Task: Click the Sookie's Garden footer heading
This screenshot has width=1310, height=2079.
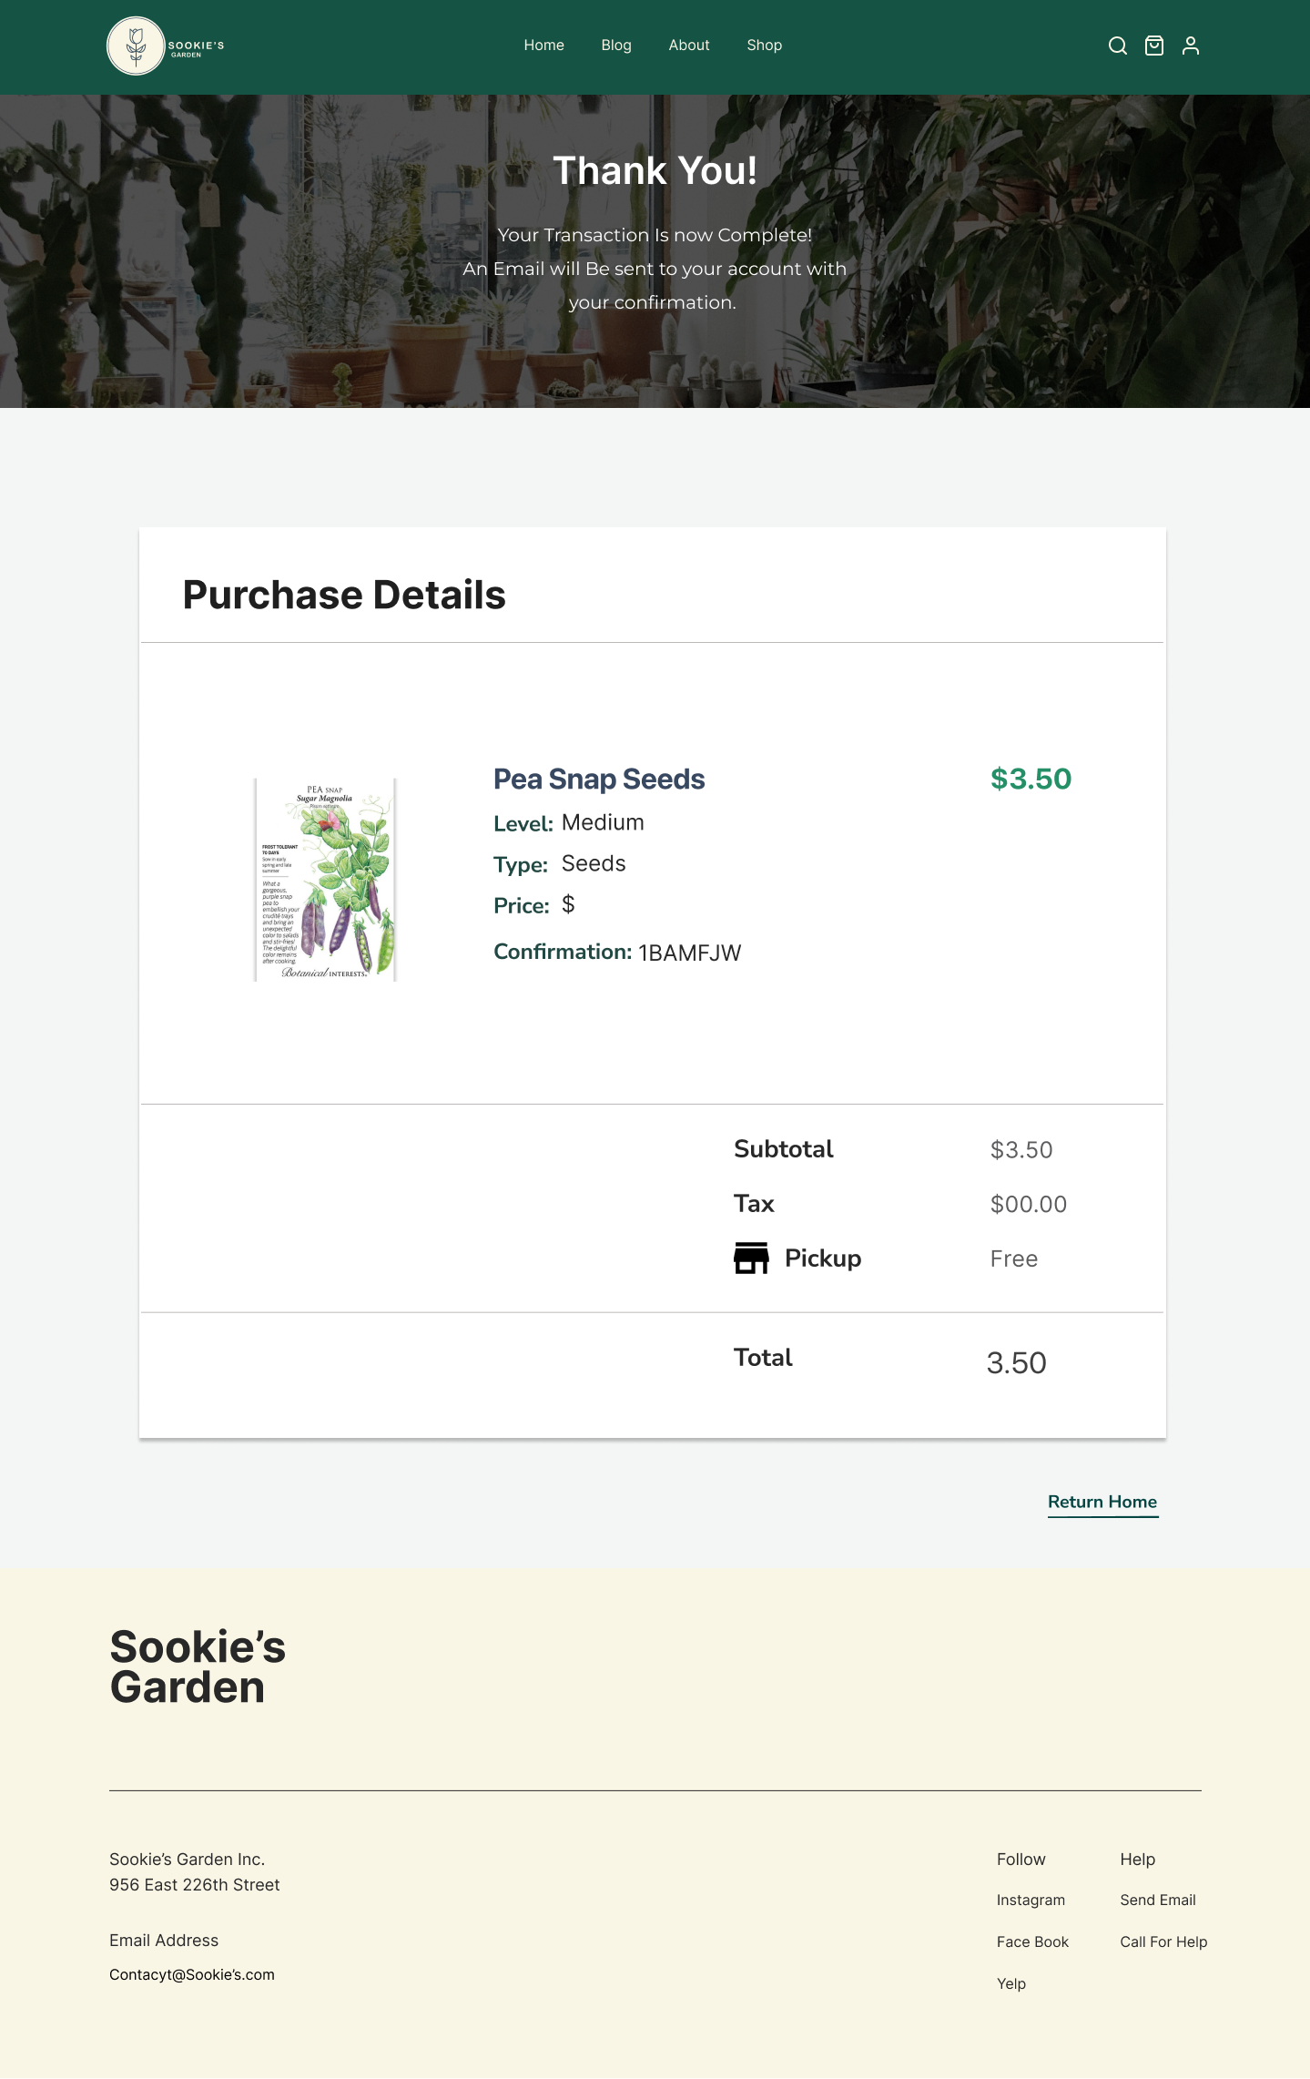Action: 198,1666
